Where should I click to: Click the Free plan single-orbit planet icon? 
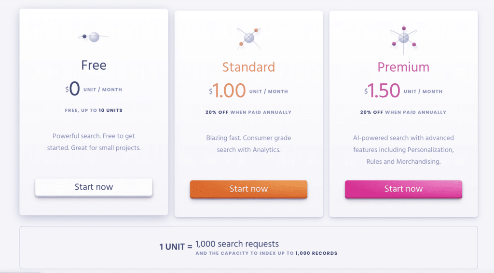pos(94,37)
